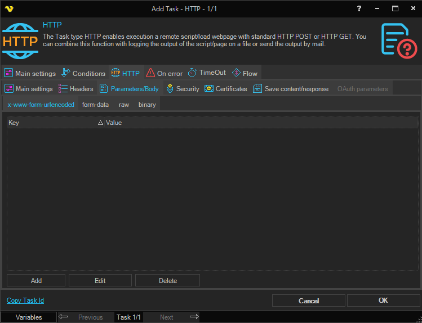Open the top-row Main settings tab
422x323 pixels.
30,73
